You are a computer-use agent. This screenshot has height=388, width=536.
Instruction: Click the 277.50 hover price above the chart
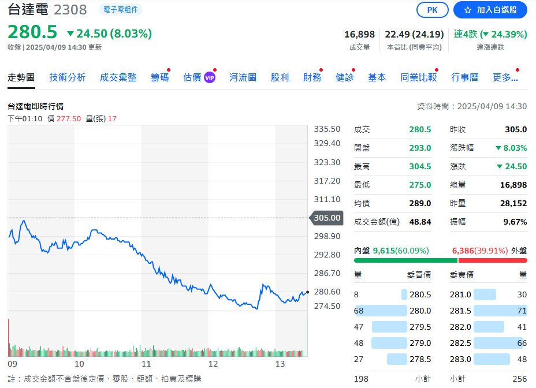pos(69,118)
